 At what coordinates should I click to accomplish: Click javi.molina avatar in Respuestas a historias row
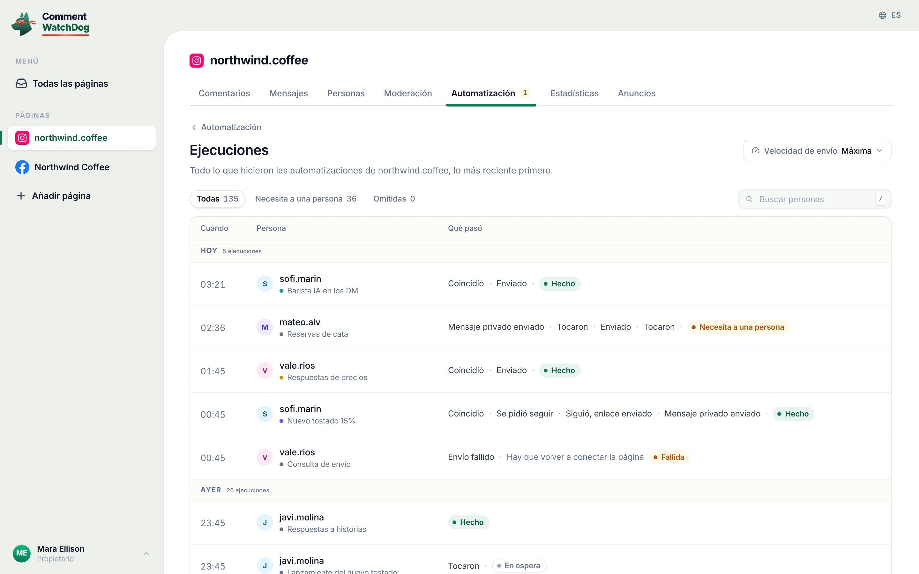point(265,522)
